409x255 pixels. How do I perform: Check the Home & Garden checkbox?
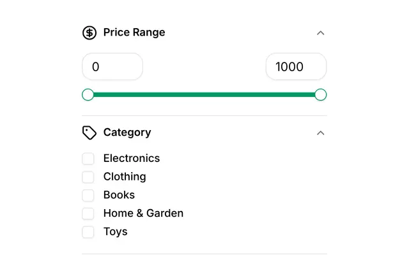[88, 214]
